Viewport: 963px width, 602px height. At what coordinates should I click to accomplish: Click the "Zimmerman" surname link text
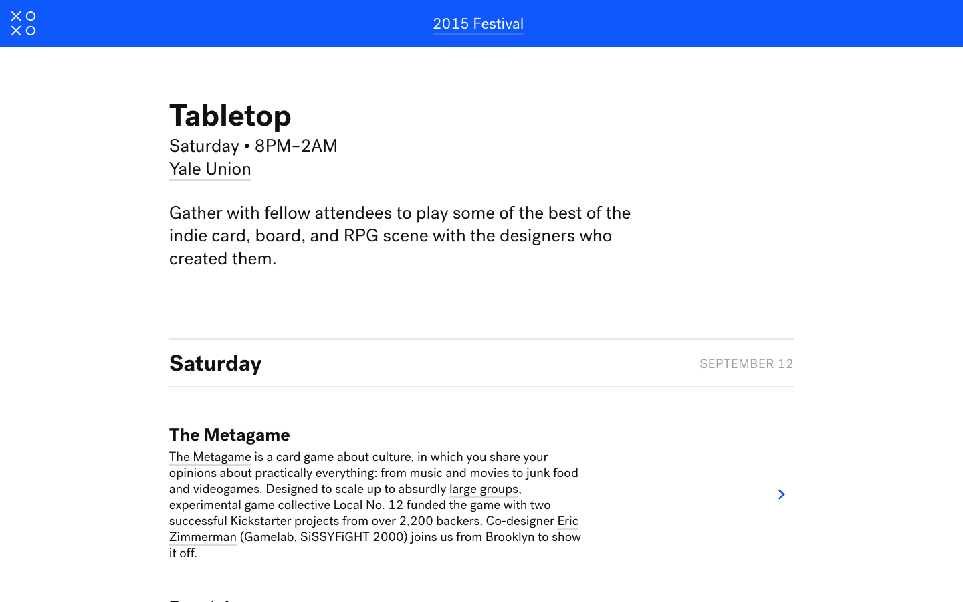pyautogui.click(x=203, y=537)
